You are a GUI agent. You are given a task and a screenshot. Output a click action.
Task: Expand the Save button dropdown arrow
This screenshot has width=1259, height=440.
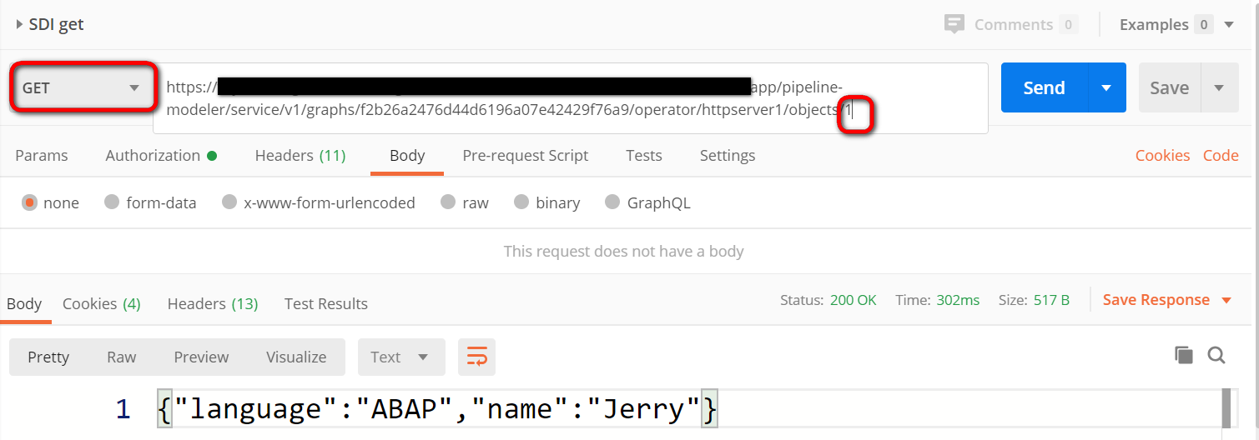click(x=1218, y=87)
